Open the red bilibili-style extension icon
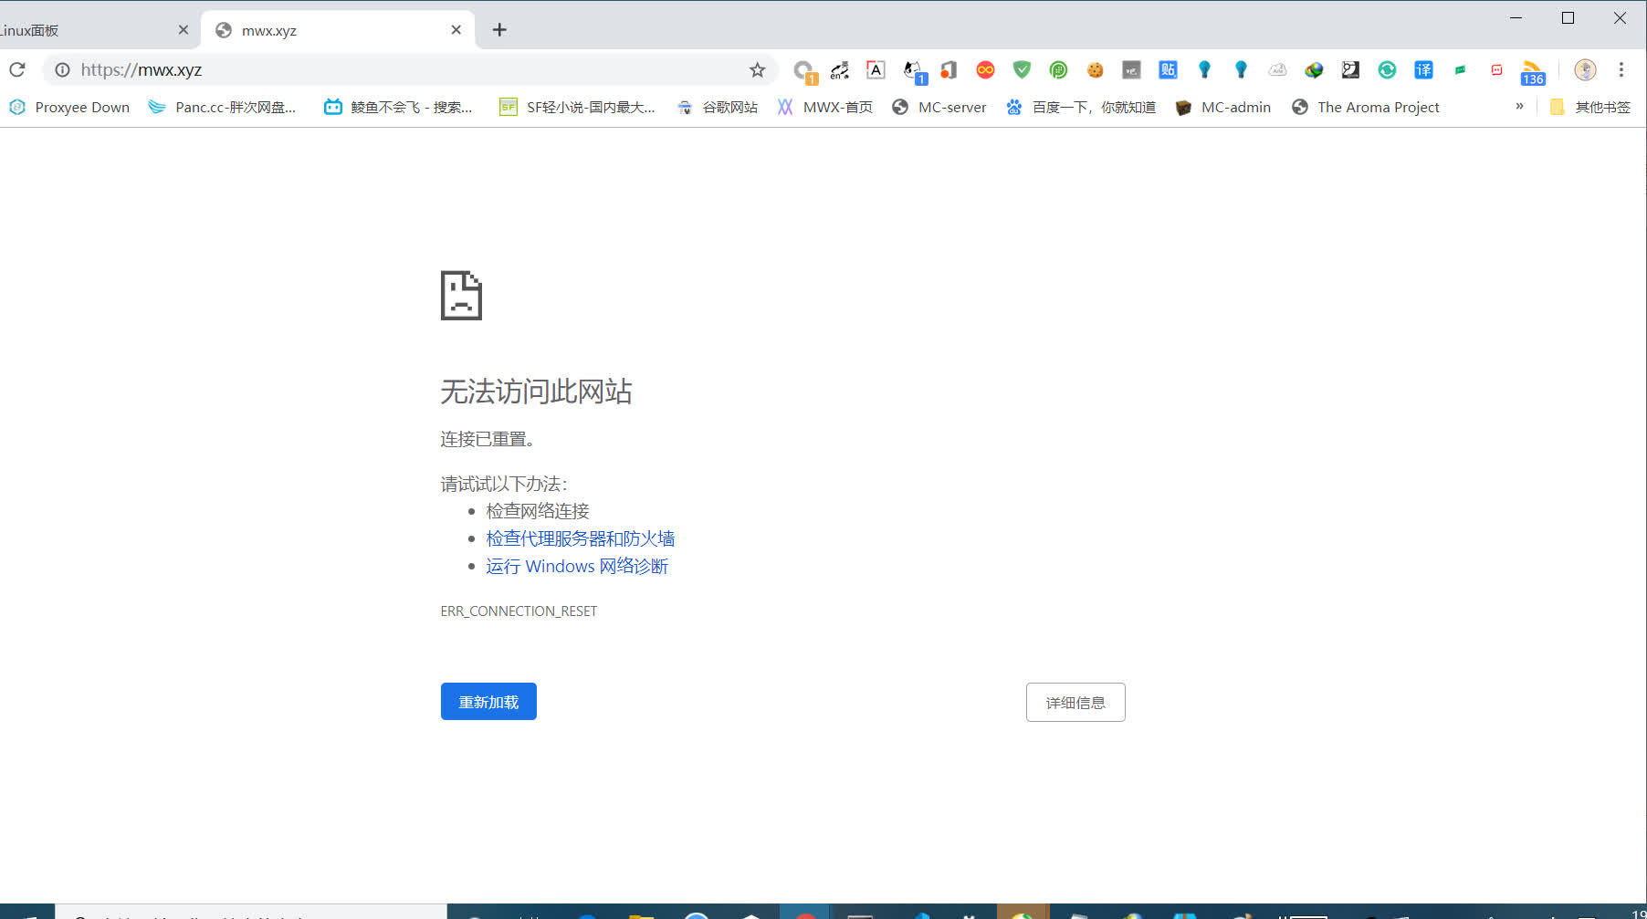 click(x=1496, y=69)
